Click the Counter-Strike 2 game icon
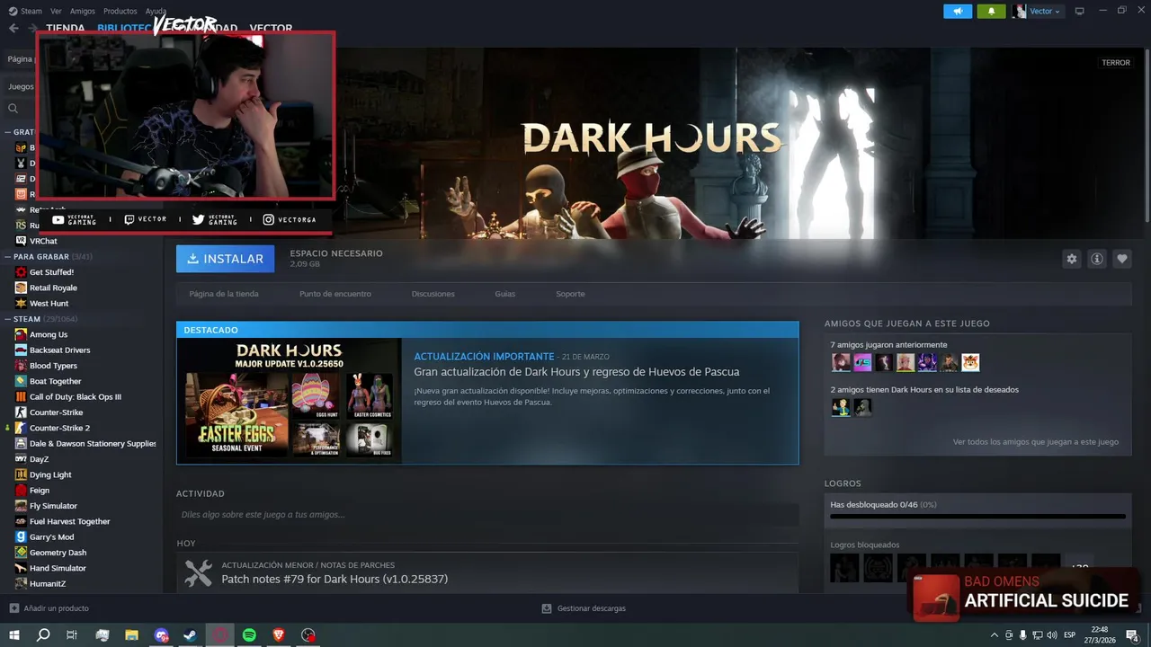The height and width of the screenshot is (647, 1151). [21, 428]
